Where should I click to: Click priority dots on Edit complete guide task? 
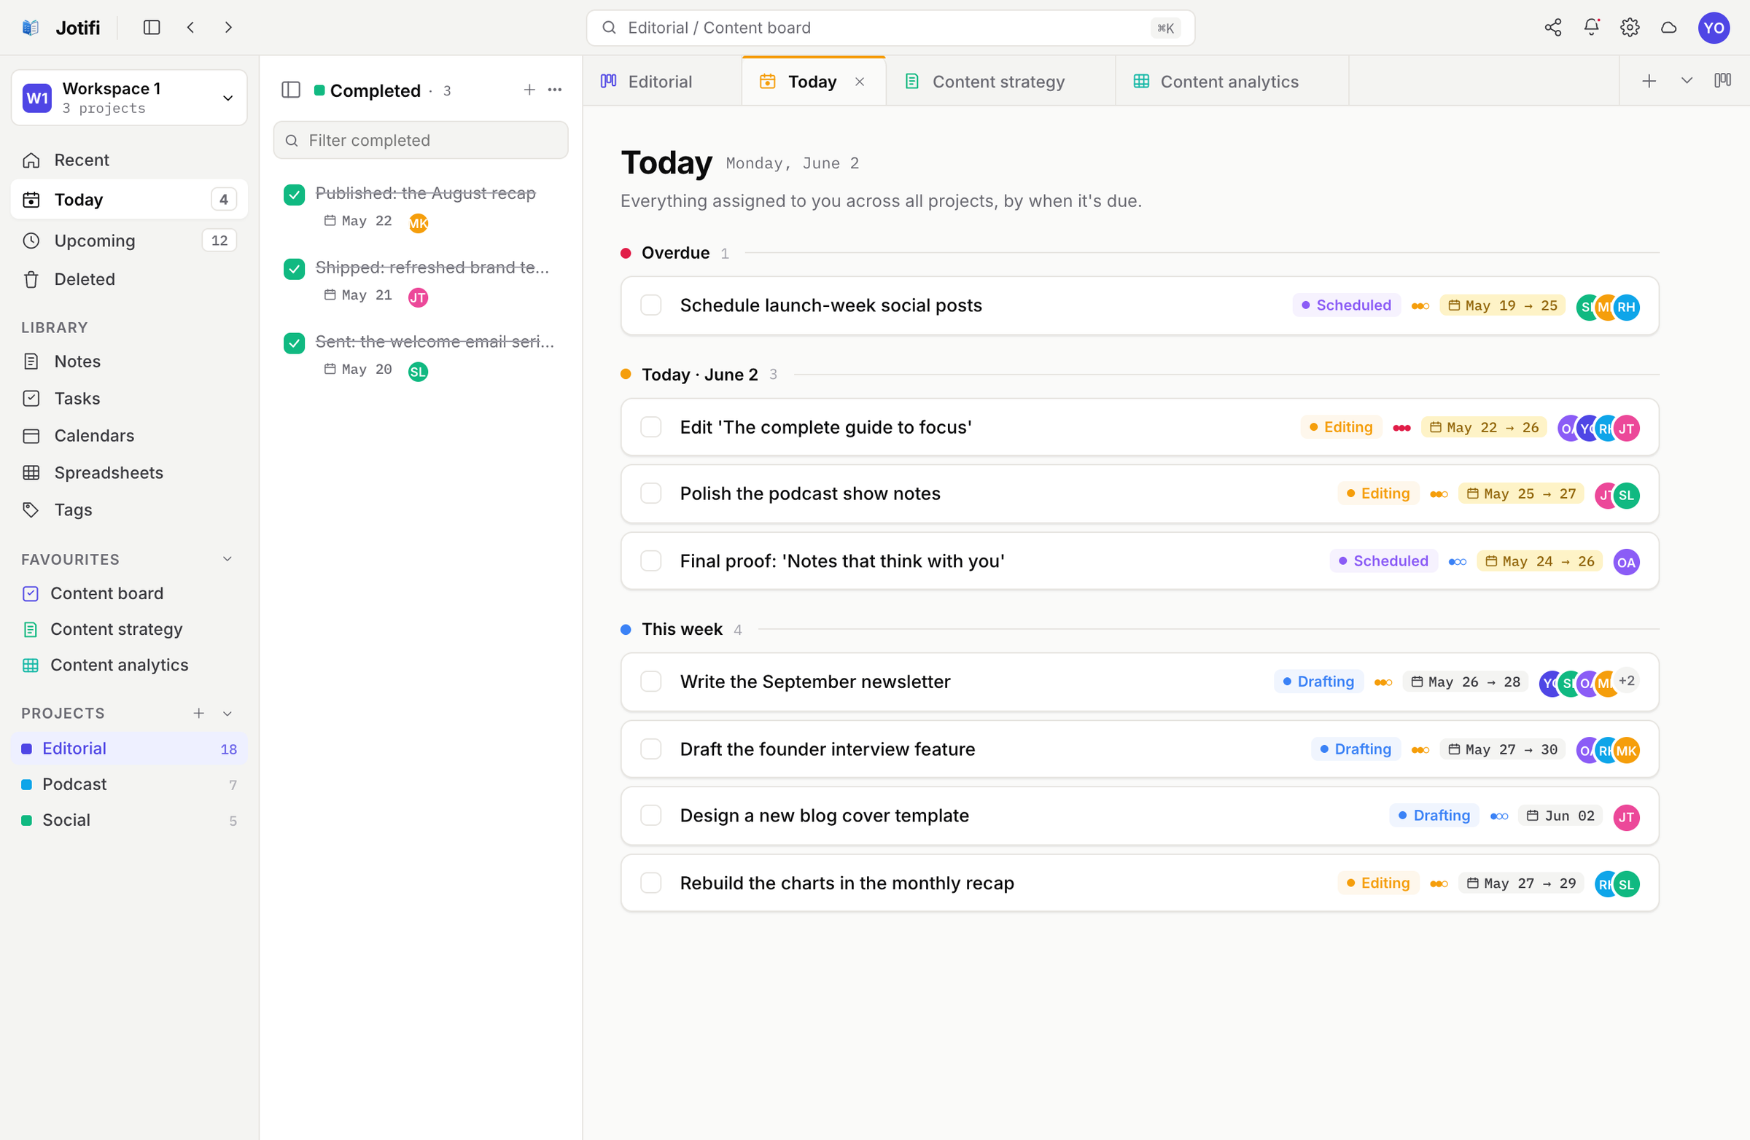click(1401, 428)
